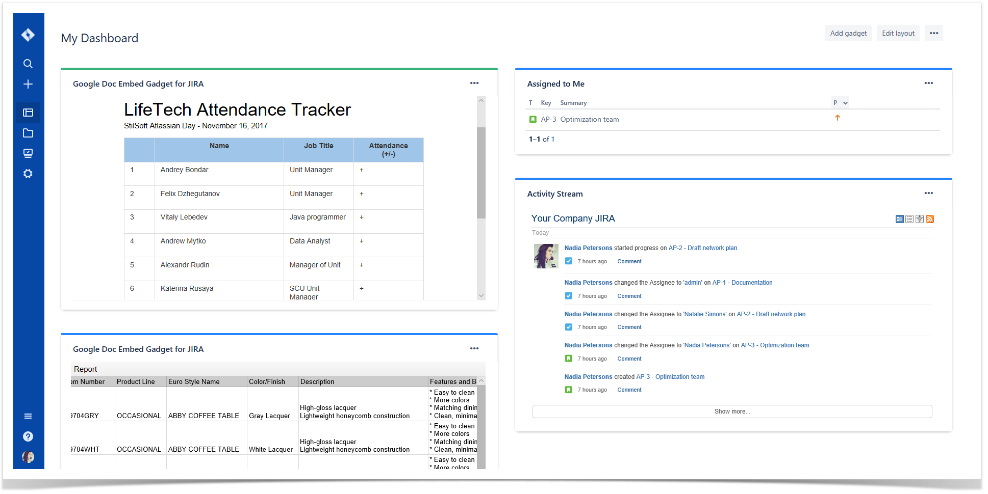Open AP-2 Draft network plan from started progress entry
This screenshot has width=988, height=494.
703,248
